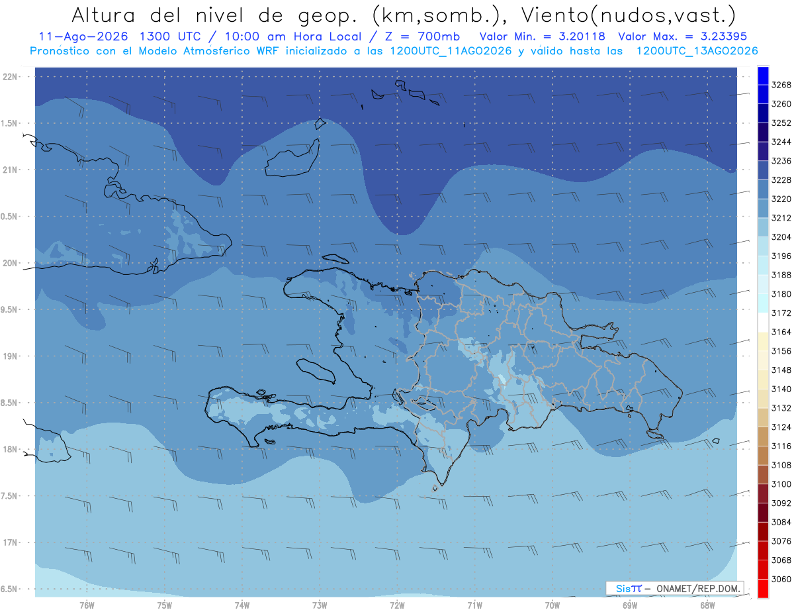Viewport: 794px width, 614px height.
Task: Click the 74W longitude axis label
Action: (242, 605)
